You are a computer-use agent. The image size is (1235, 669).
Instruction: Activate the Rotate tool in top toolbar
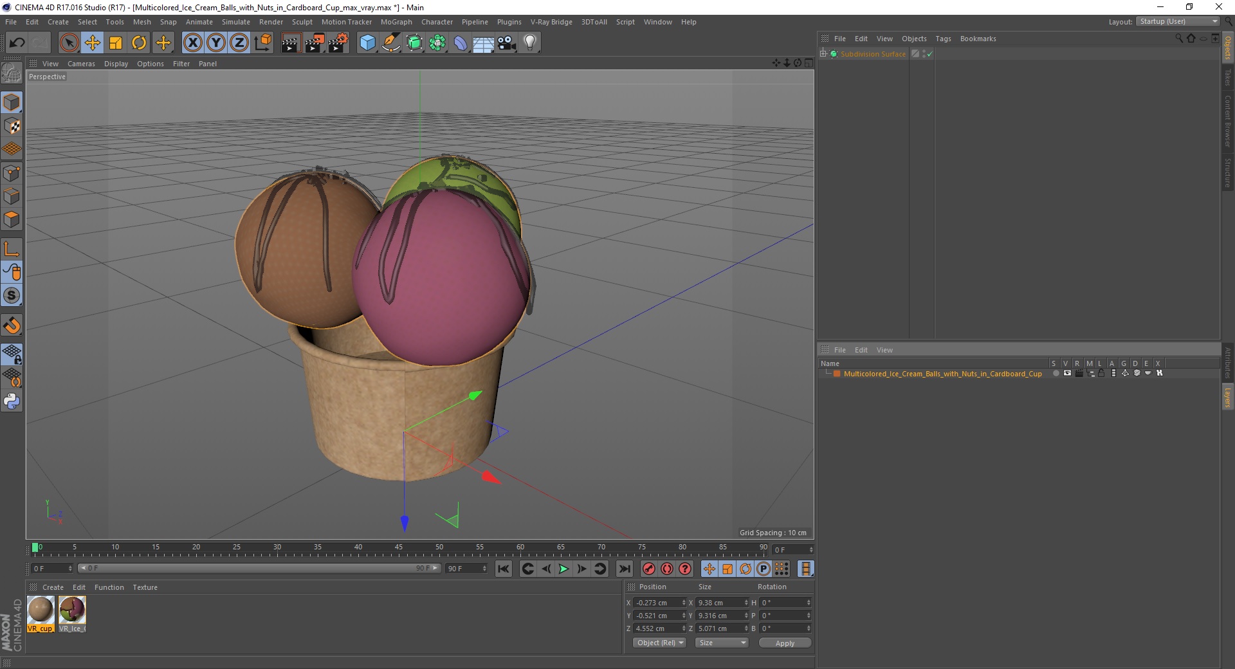pos(139,43)
